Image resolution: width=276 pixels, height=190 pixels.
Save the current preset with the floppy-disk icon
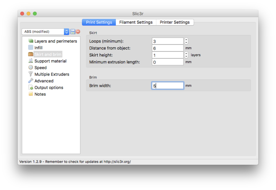coord(73,32)
